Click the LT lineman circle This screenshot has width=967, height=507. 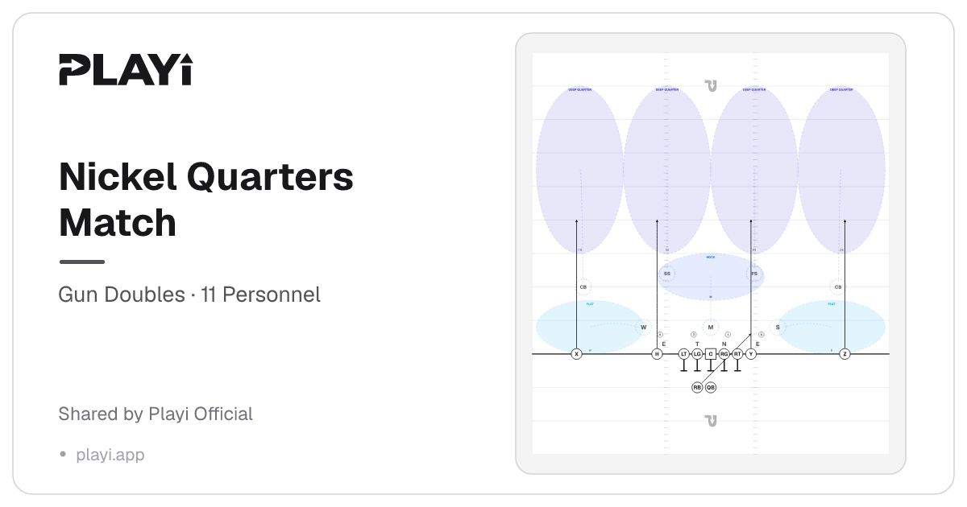pyautogui.click(x=683, y=354)
